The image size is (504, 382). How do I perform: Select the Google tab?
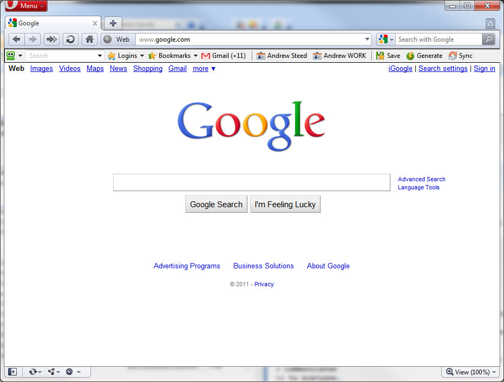point(53,23)
